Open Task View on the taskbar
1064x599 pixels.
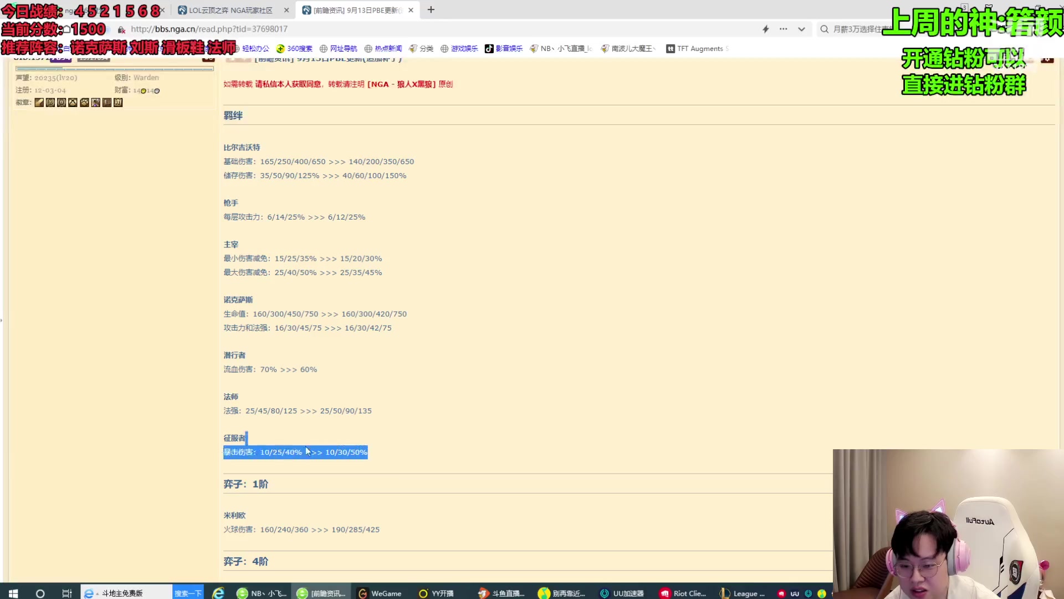tap(67, 593)
